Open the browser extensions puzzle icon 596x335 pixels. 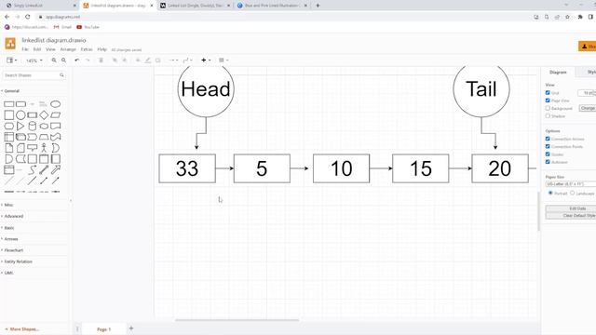point(580,17)
